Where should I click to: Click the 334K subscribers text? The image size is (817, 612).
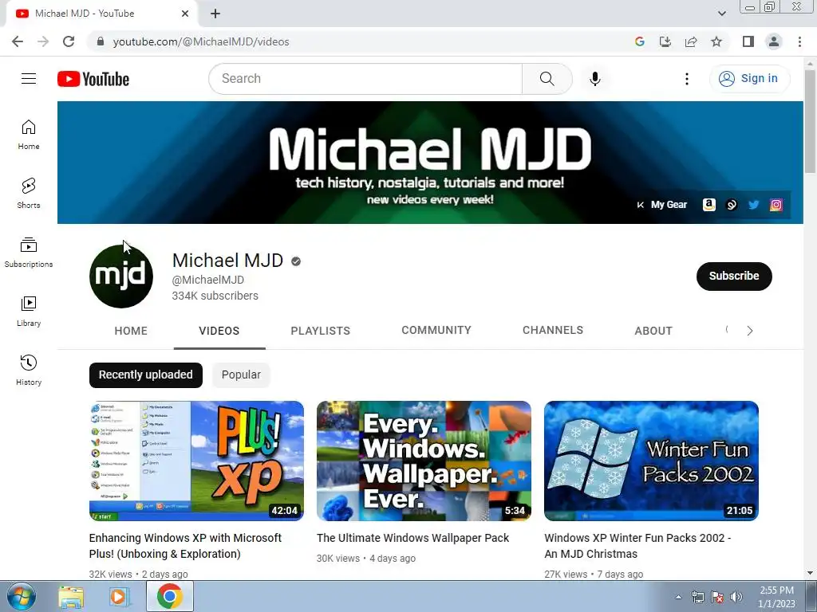(x=215, y=296)
